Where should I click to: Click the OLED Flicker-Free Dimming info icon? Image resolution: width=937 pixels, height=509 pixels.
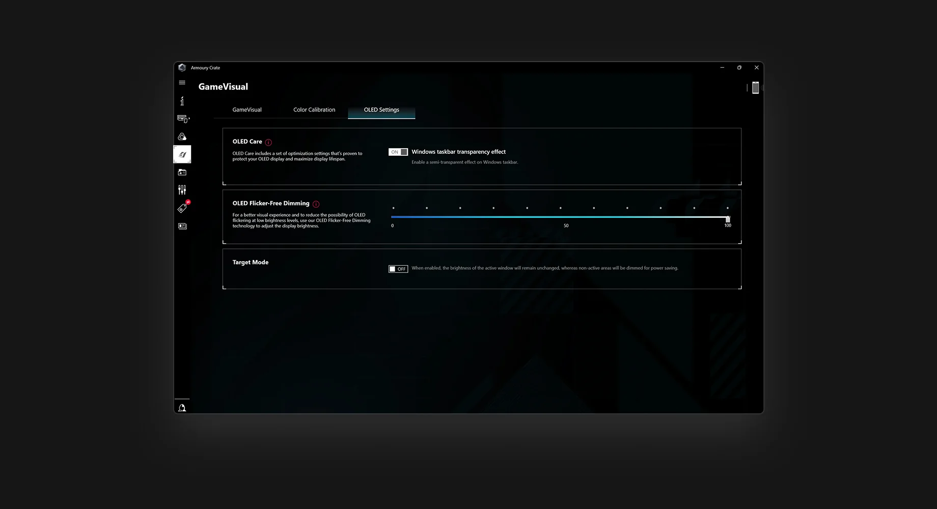(315, 204)
